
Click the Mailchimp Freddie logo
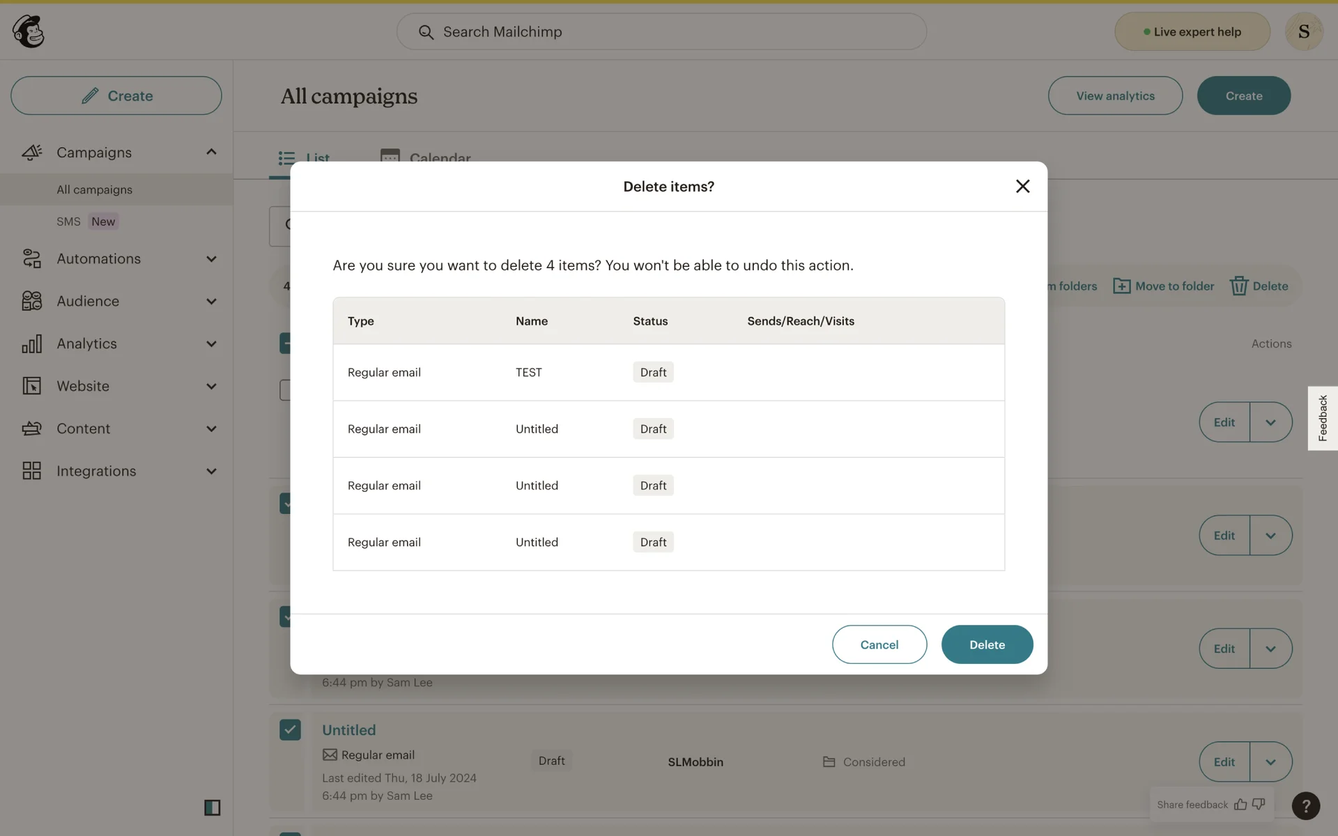[29, 31]
